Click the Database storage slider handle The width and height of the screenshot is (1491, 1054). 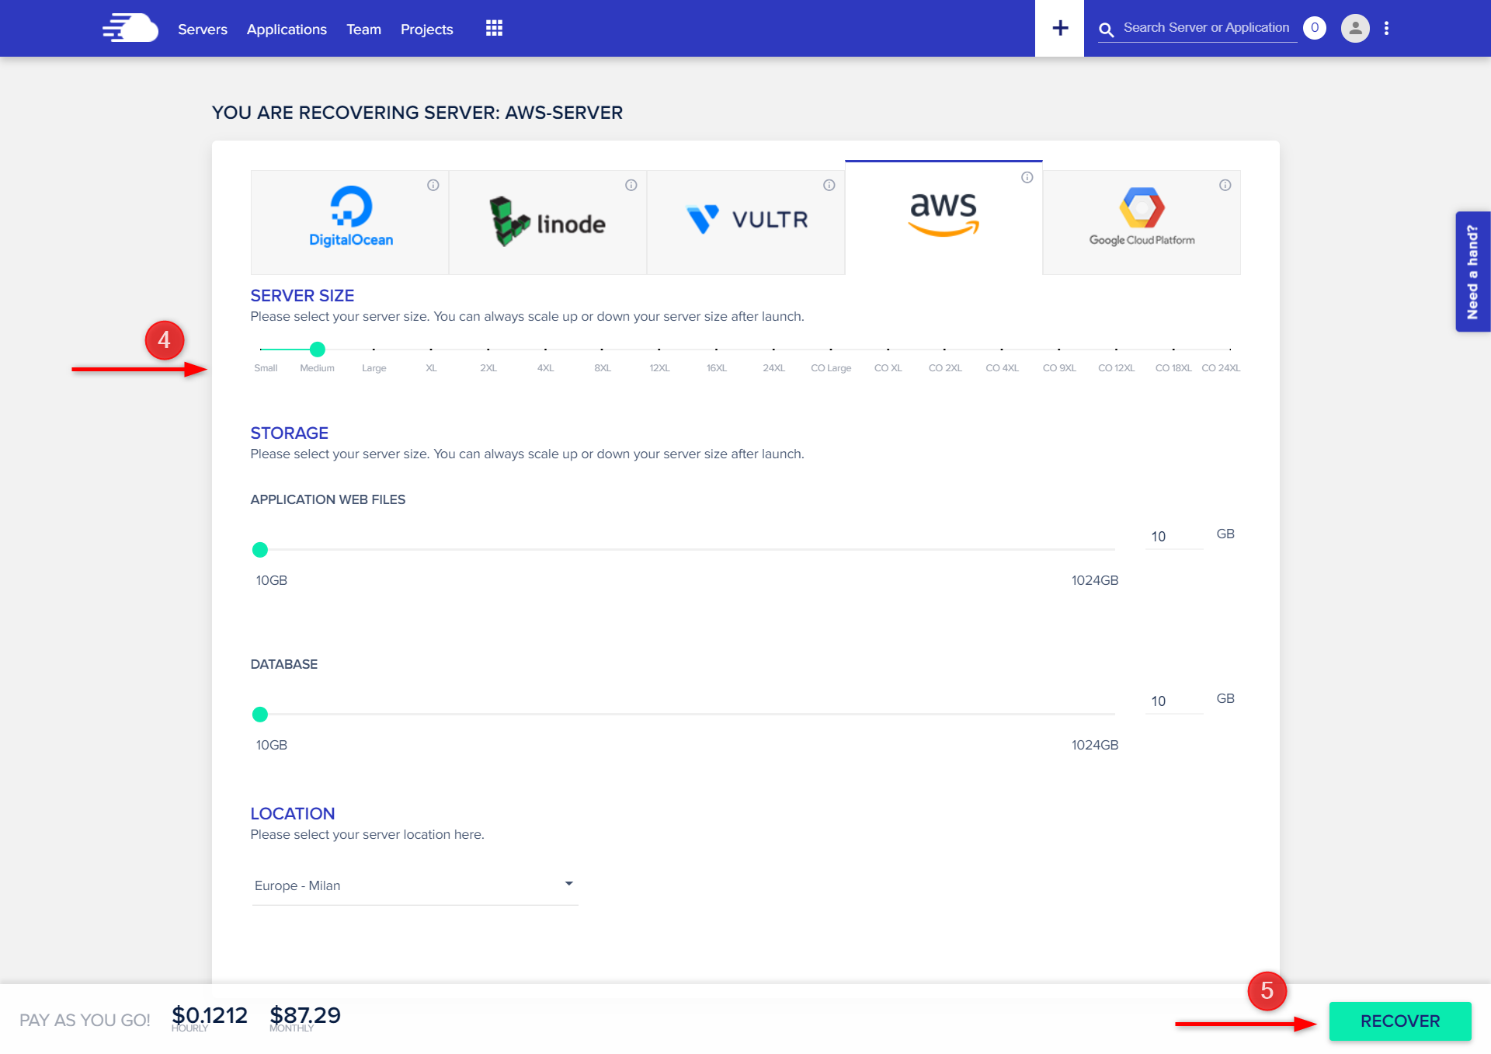[x=260, y=714]
